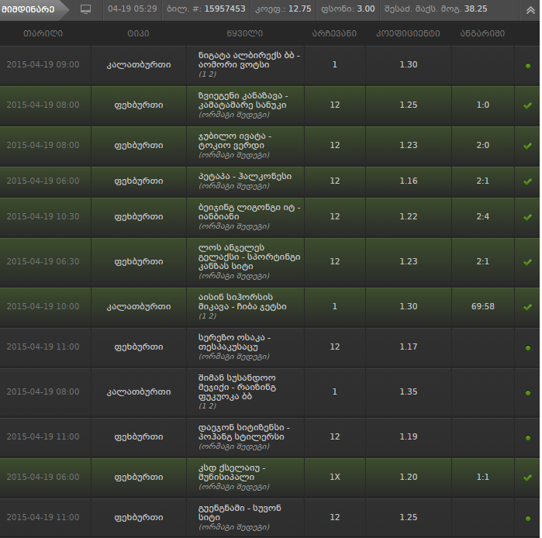Click max possible win 38.25
This screenshot has height=538, width=542.
tap(475, 9)
